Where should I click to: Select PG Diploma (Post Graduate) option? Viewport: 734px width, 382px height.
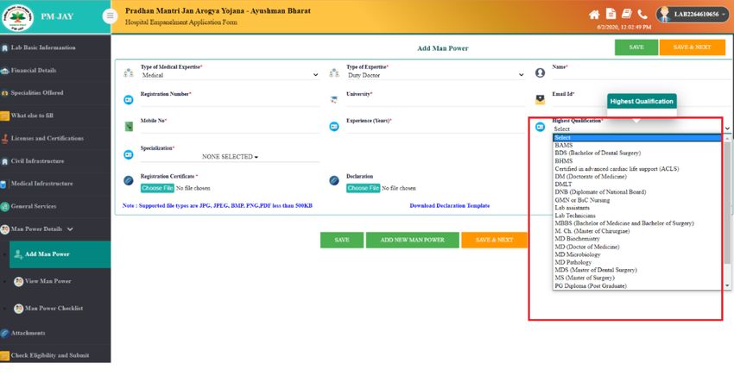click(638, 285)
